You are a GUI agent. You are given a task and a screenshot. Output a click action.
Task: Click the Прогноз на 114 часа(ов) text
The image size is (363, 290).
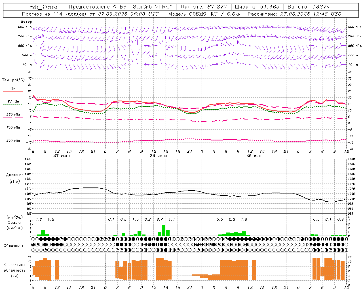point(54,14)
